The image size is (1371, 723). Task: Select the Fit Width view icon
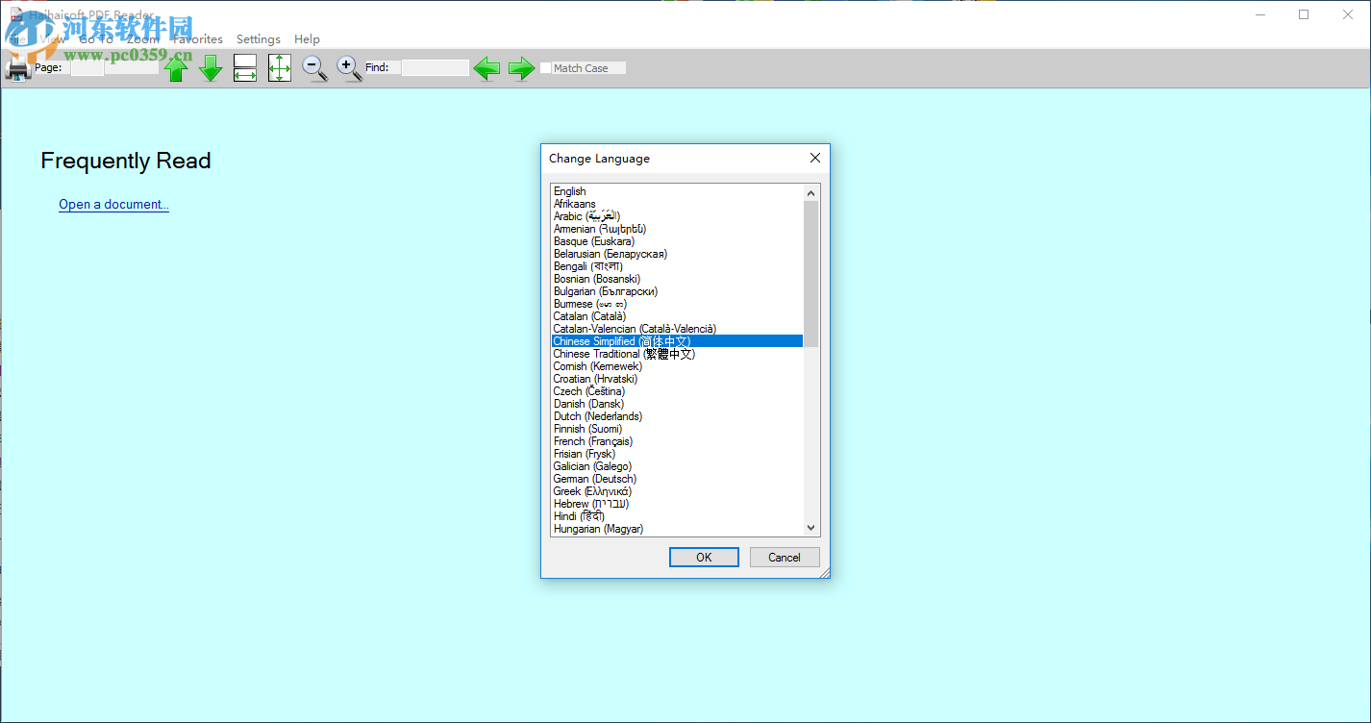click(x=244, y=67)
